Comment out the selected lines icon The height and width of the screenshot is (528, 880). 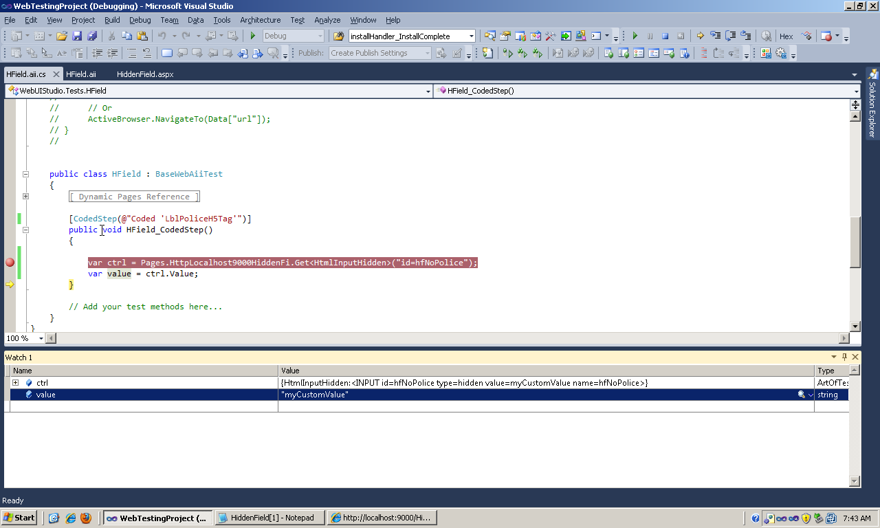132,53
